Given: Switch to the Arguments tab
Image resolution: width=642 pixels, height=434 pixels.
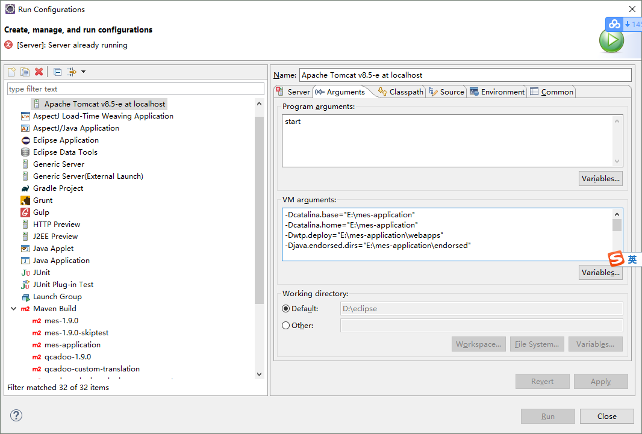Looking at the screenshot, I should (341, 91).
